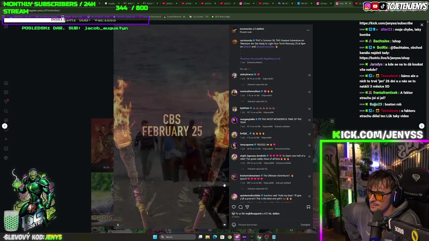
Task: Click the Windows Start button
Action: (x=155, y=237)
